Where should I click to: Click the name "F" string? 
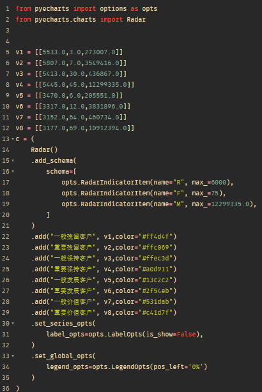pyautogui.click(x=178, y=193)
